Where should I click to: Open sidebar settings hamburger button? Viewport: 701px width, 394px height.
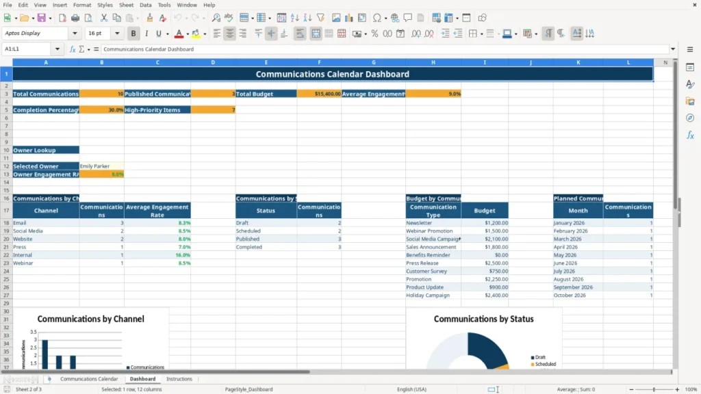690,49
